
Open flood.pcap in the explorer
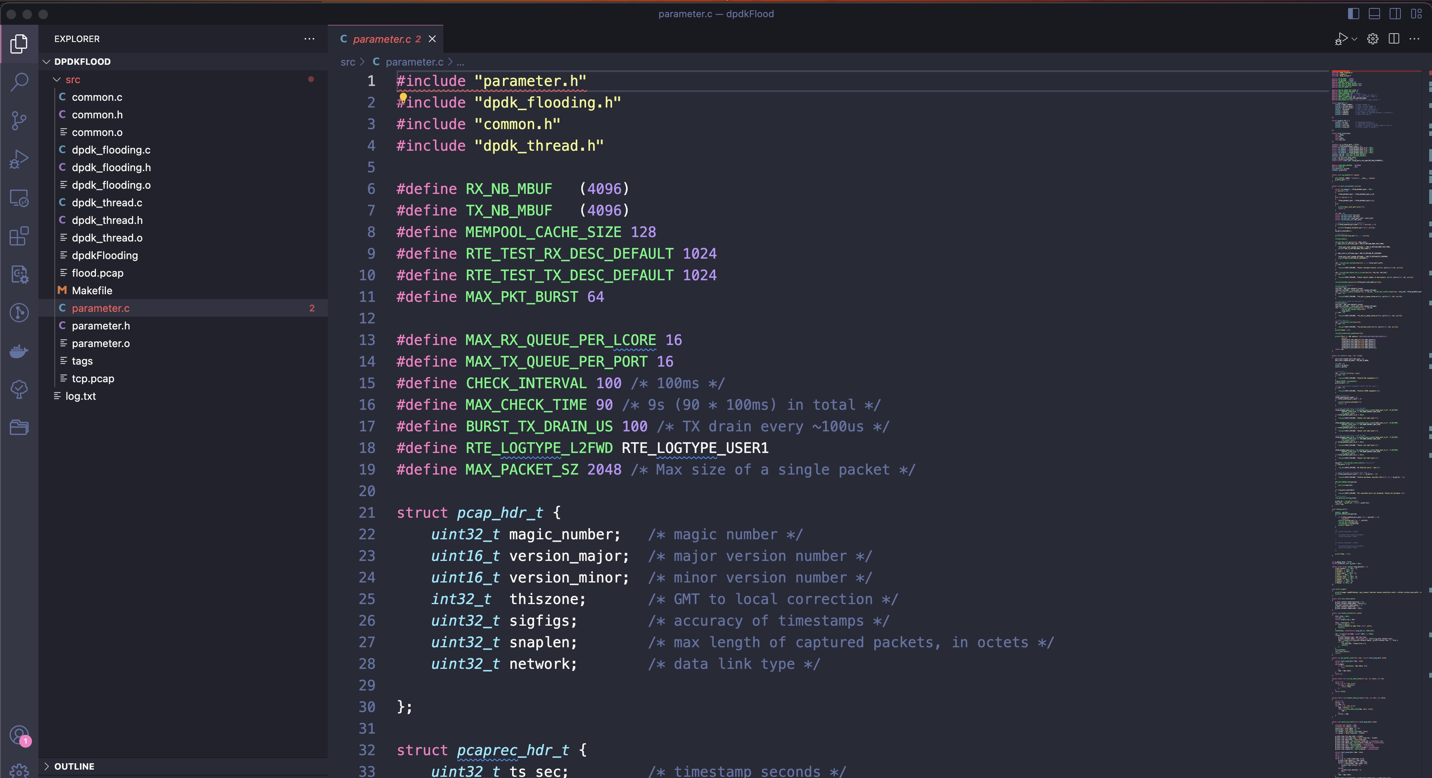183,273
